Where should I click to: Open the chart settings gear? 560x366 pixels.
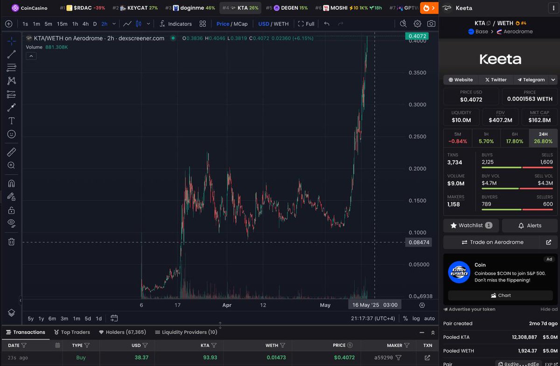(417, 24)
